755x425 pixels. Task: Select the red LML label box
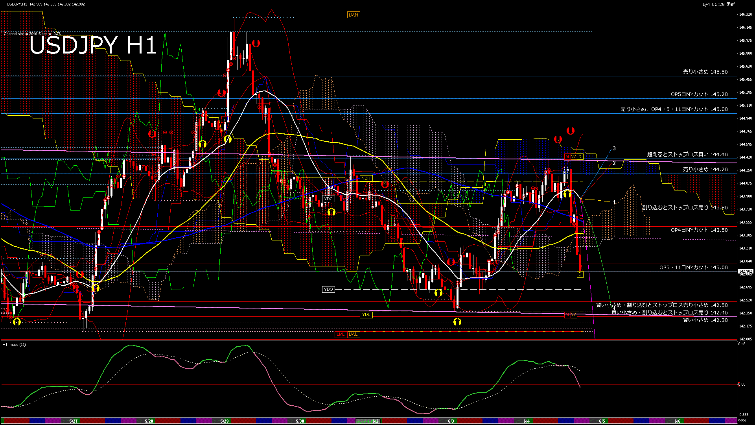pyautogui.click(x=341, y=334)
